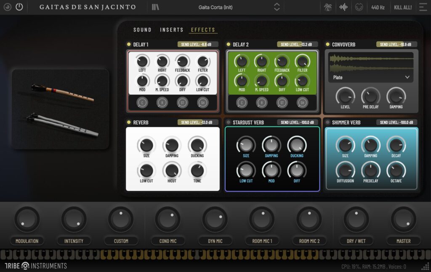431x272 pixels.
Task: Click the Shimmer Verb send level slider
Action: [396, 122]
